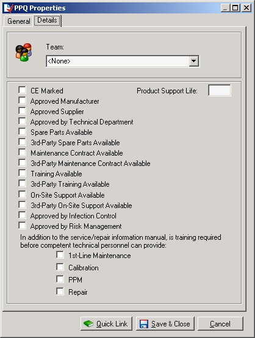Enable 1st-Line Maintenance training checkbox
The image size is (255, 338).
(x=60, y=255)
